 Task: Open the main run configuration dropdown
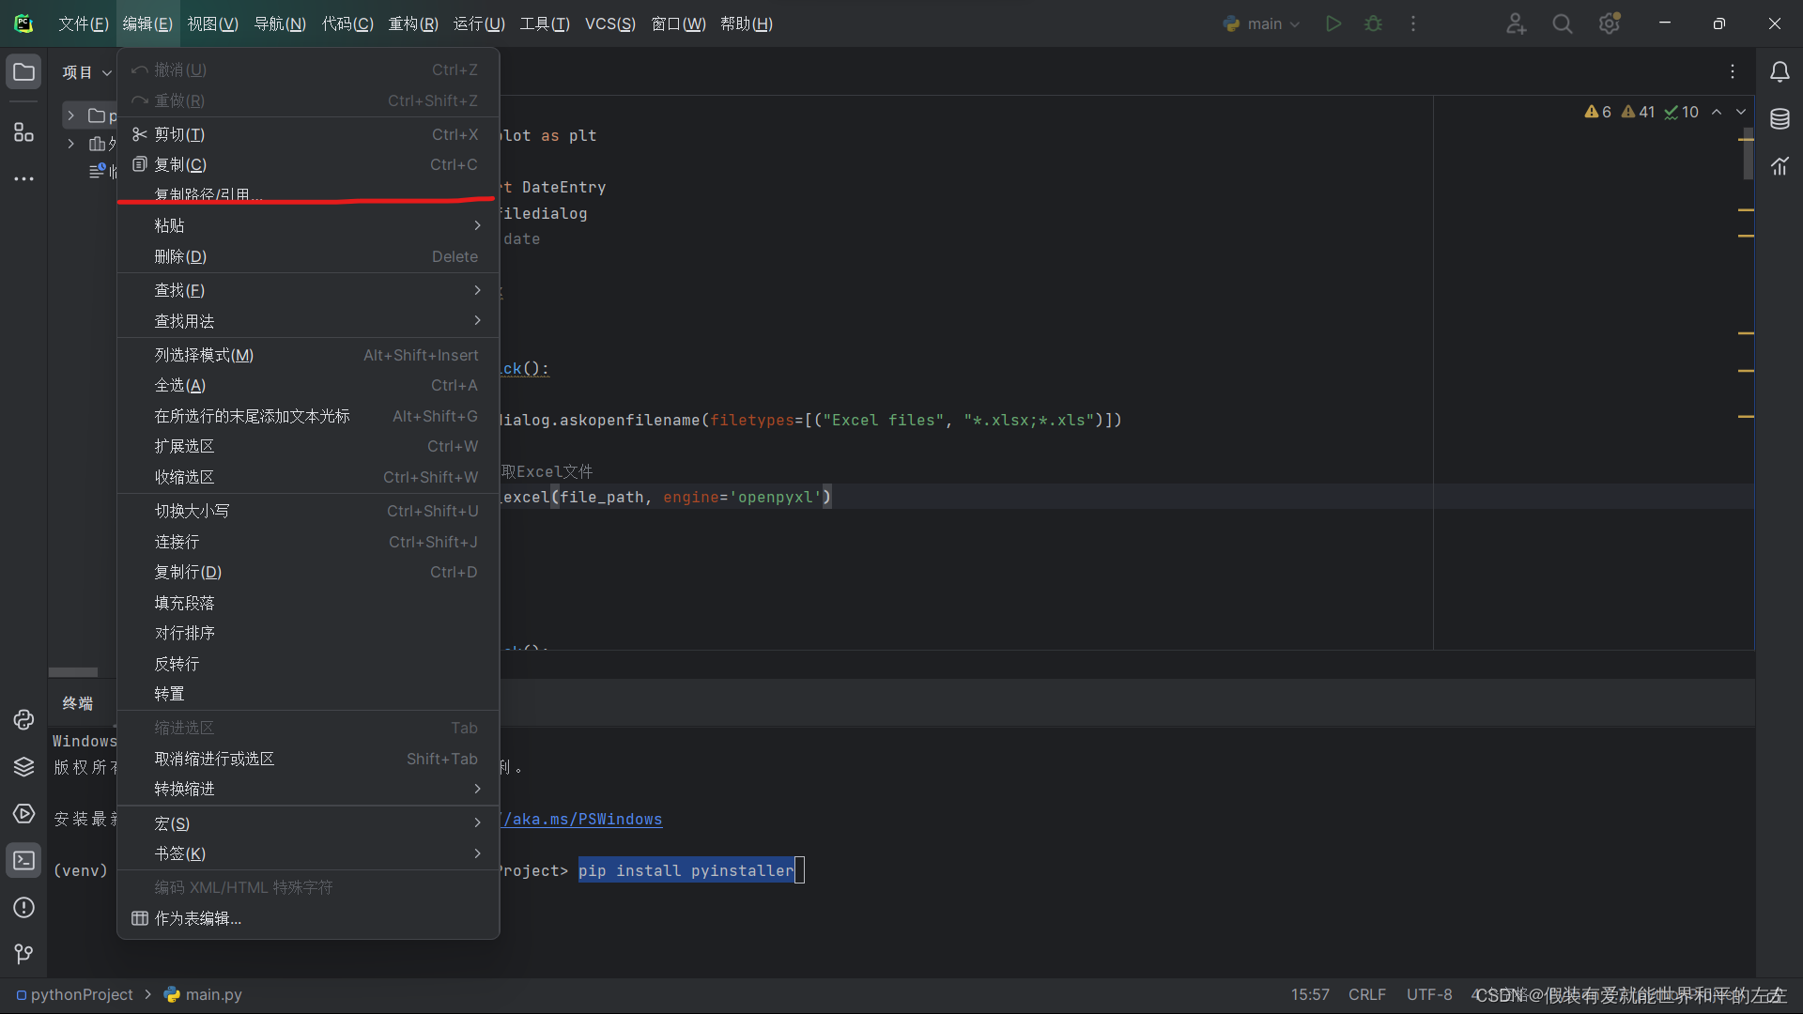(x=1262, y=23)
